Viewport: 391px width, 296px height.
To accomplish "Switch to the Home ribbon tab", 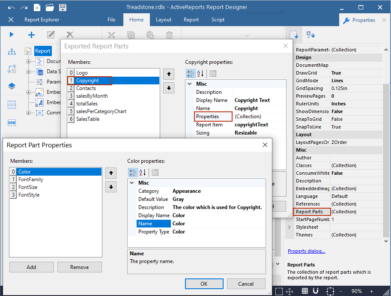I will (137, 20).
